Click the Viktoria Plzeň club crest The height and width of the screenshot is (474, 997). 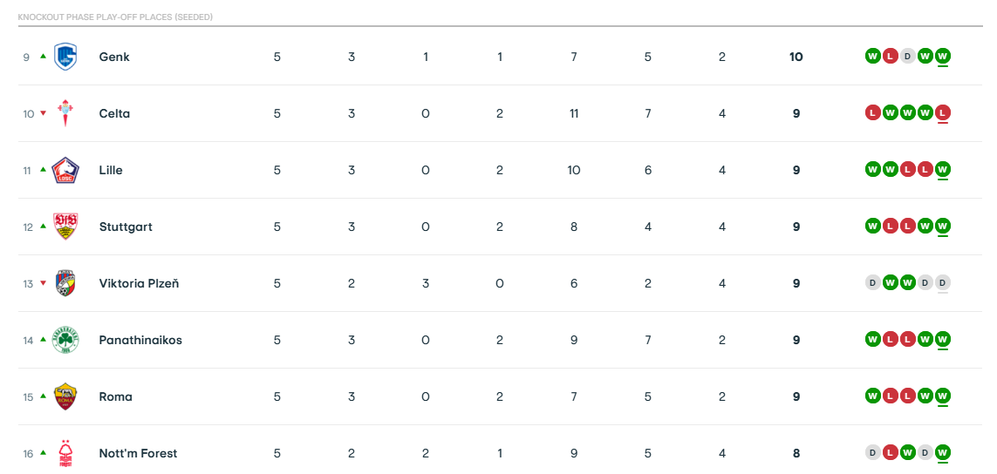tap(65, 283)
